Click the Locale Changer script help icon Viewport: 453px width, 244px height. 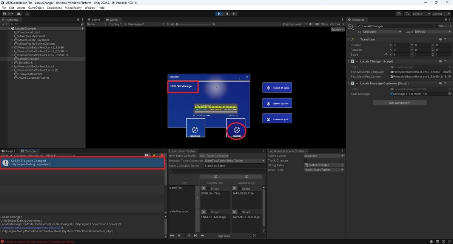coord(440,61)
